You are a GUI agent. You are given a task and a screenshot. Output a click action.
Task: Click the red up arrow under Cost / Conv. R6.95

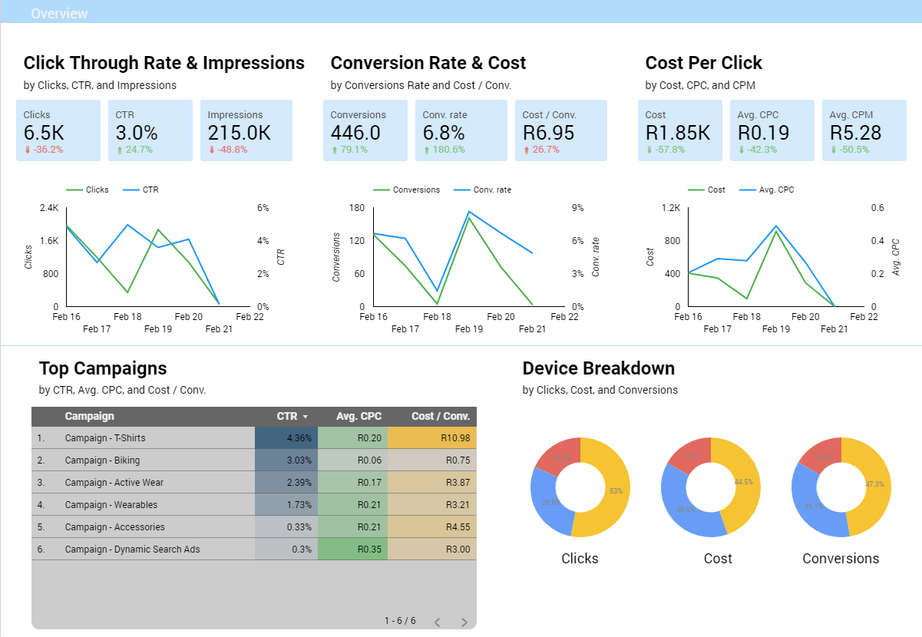[x=527, y=150]
